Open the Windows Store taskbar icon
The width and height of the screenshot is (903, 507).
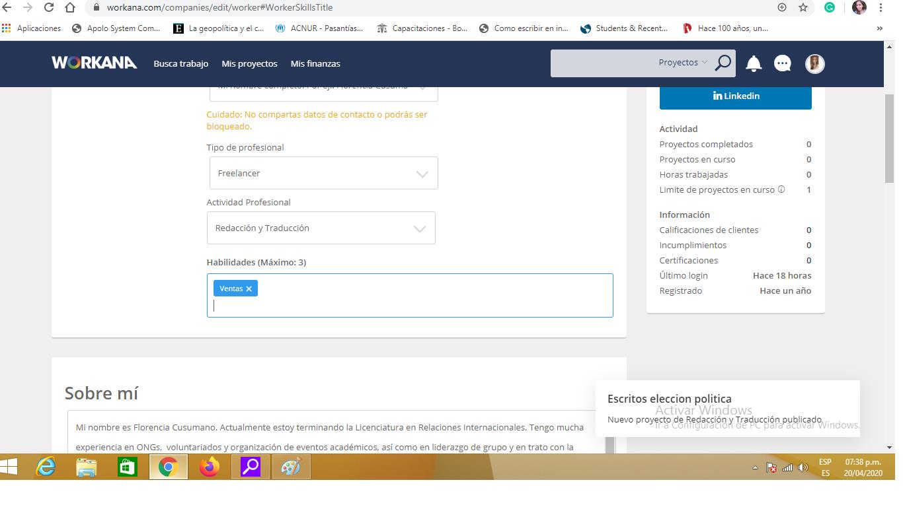(x=127, y=467)
